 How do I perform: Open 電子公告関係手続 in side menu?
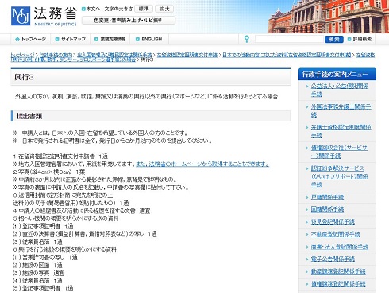pos(333,259)
